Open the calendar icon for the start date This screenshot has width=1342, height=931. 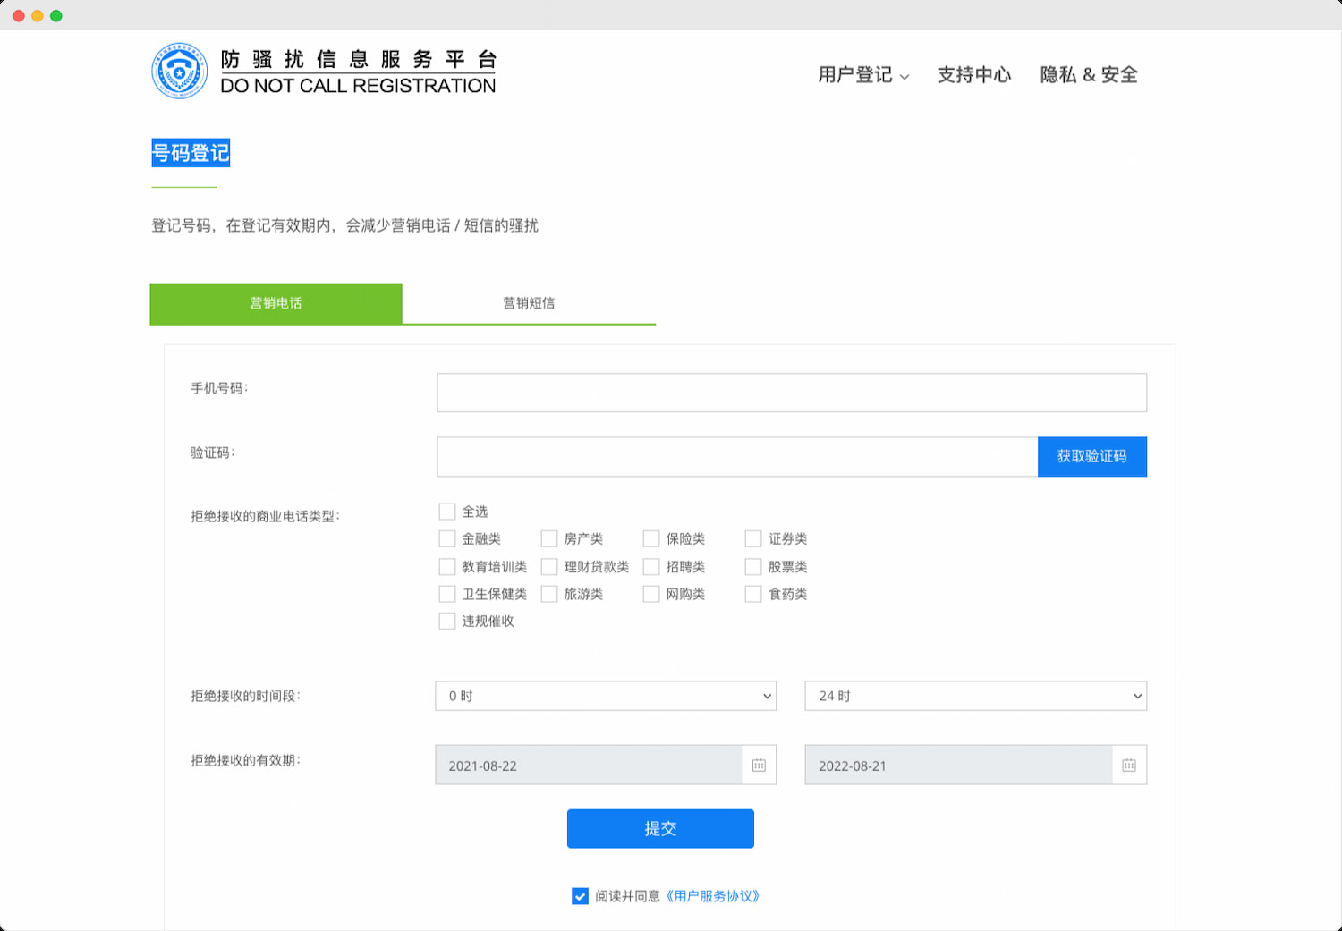[x=760, y=765]
